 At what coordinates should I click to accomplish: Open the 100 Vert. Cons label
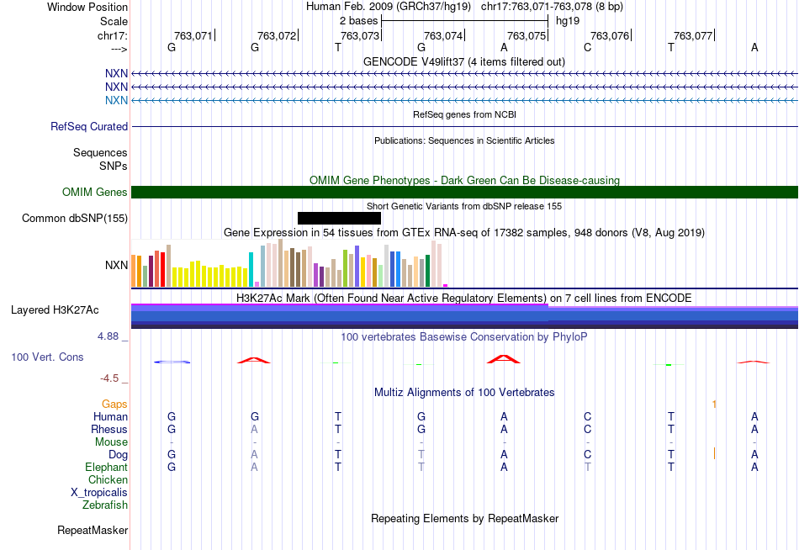(x=47, y=357)
